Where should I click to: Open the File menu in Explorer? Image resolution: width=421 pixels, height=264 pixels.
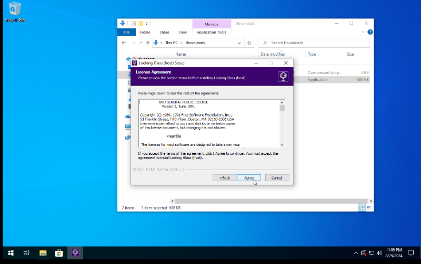tap(126, 32)
